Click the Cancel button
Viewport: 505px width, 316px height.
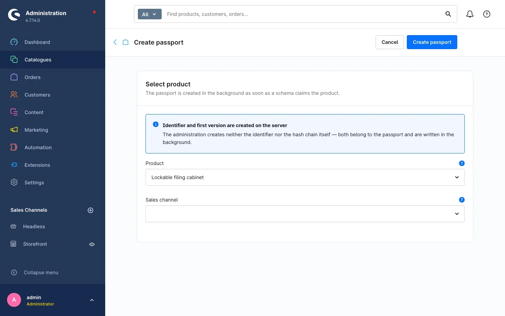tap(390, 42)
